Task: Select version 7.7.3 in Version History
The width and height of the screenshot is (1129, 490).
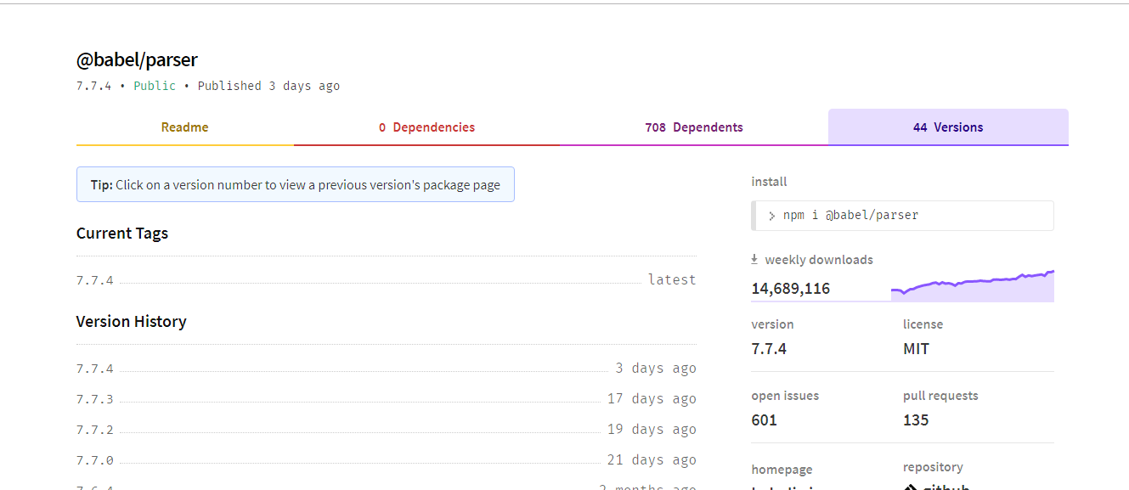Action: pyautogui.click(x=93, y=398)
